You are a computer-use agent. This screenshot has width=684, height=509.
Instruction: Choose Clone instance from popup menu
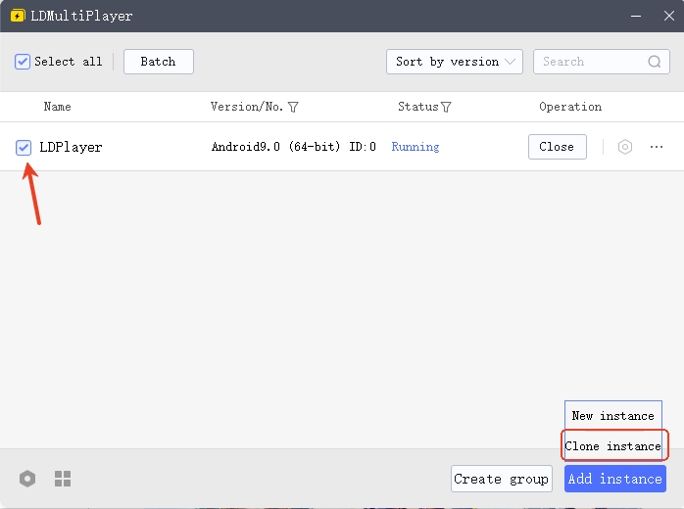[x=612, y=445]
